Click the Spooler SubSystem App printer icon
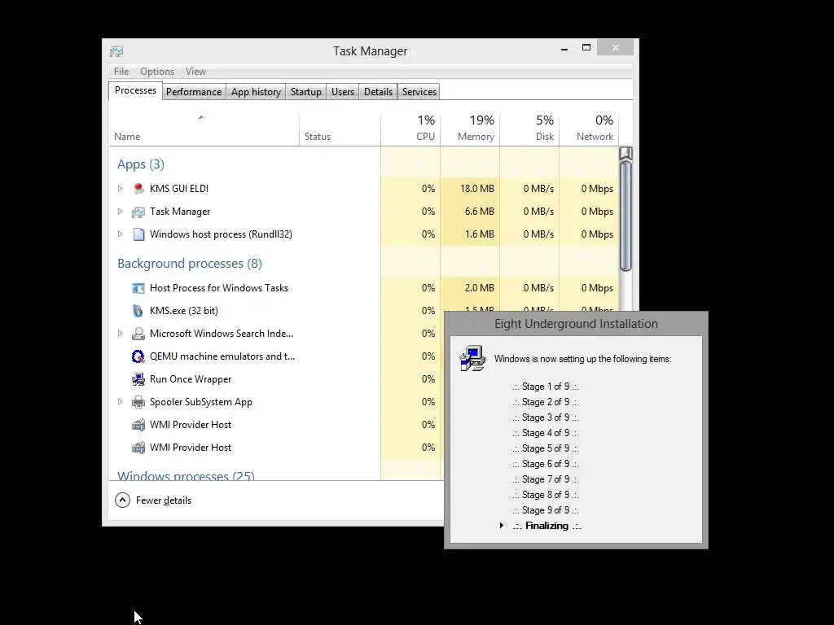834x625 pixels. pos(138,402)
